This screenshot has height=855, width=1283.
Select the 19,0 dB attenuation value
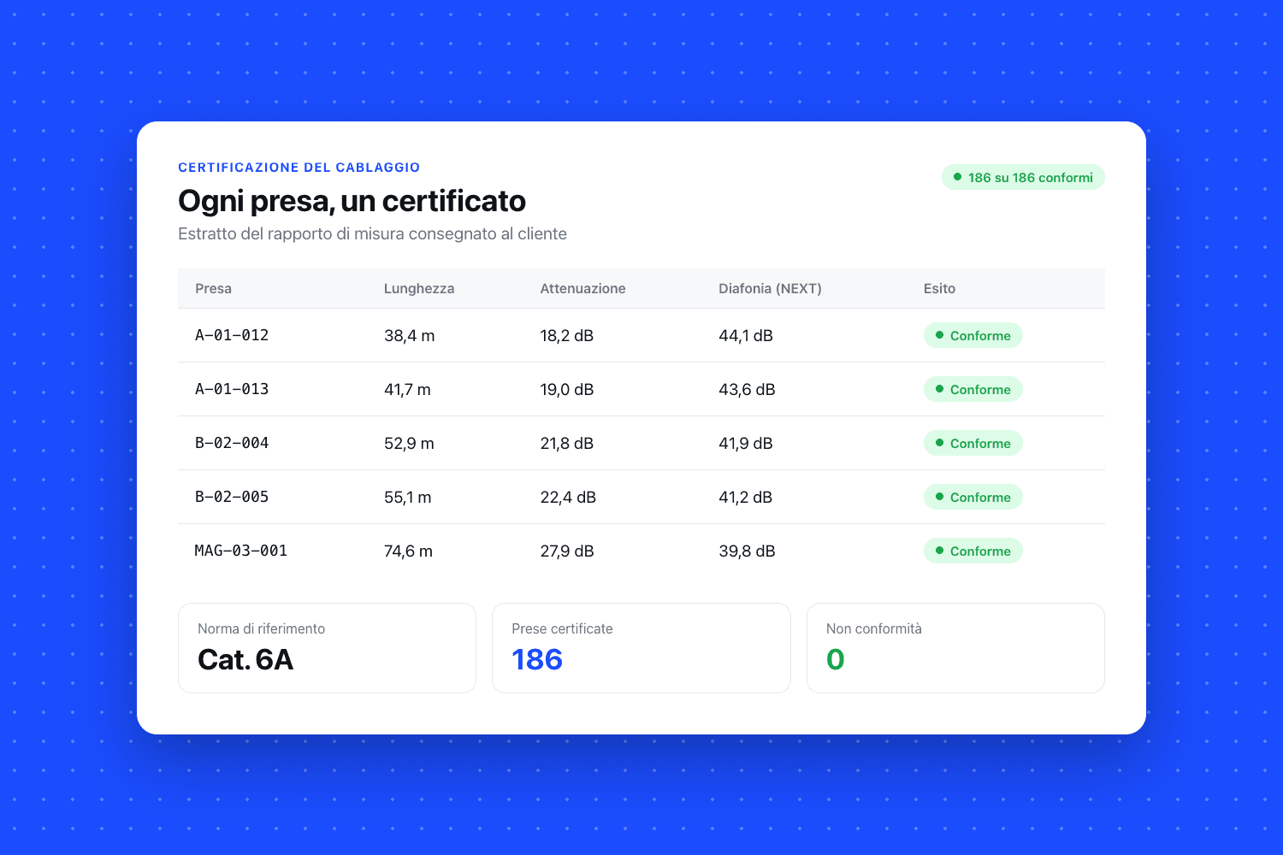point(566,389)
